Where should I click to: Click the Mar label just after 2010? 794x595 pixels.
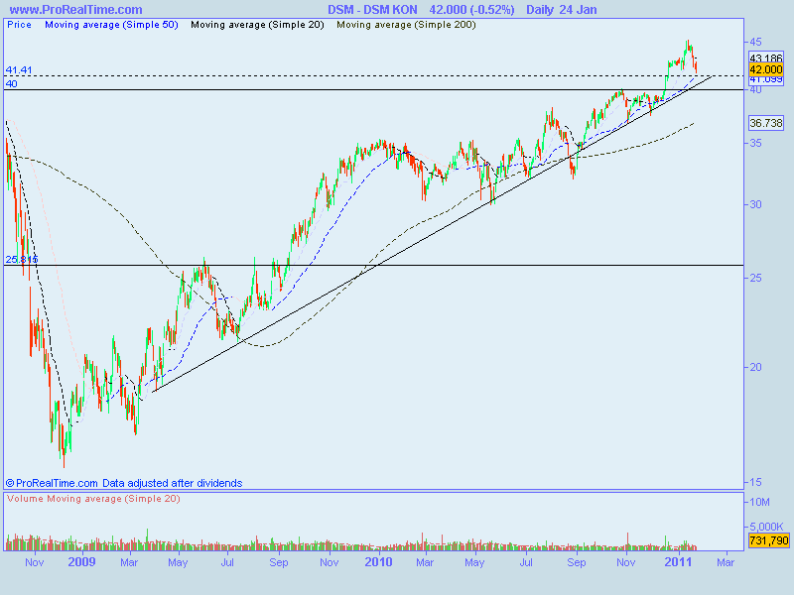click(x=425, y=562)
